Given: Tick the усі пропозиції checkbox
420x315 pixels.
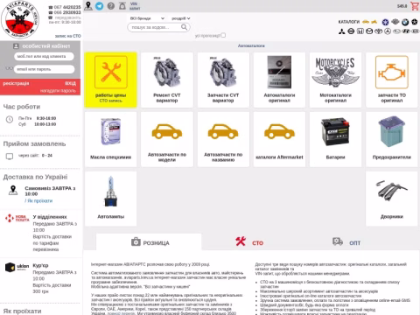Looking at the screenshot, I should [x=223, y=35].
